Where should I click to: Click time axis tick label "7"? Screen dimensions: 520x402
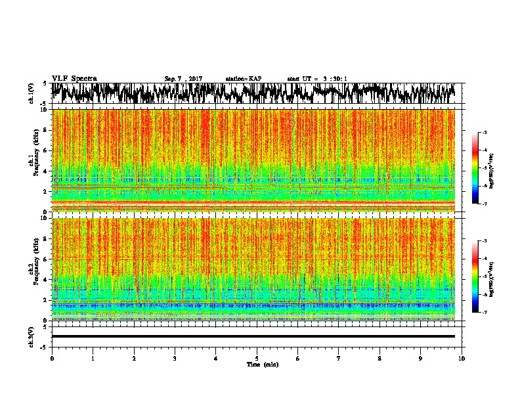click(339, 358)
